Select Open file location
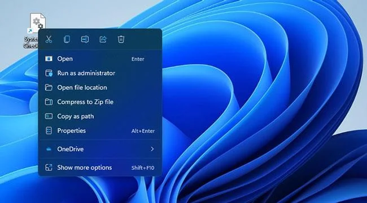The width and height of the screenshot is (367, 203). [x=100, y=88]
